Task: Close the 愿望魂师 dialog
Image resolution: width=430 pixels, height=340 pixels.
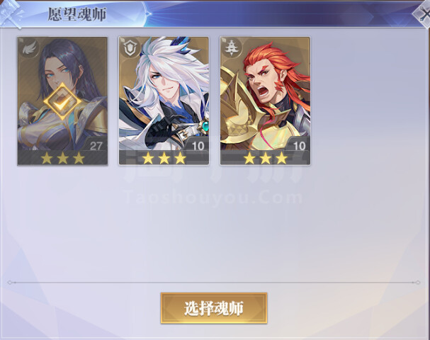Action: (x=424, y=15)
